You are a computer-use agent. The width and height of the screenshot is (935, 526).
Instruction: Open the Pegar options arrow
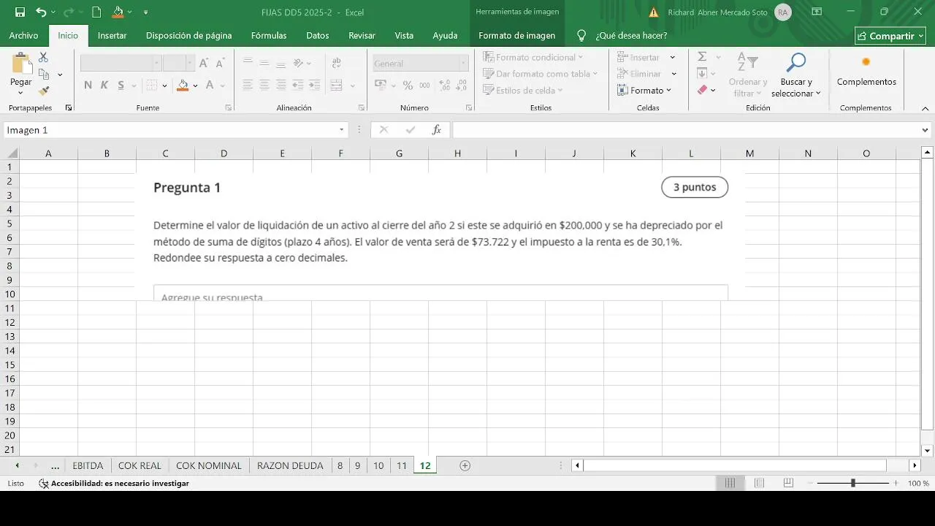pos(21,93)
